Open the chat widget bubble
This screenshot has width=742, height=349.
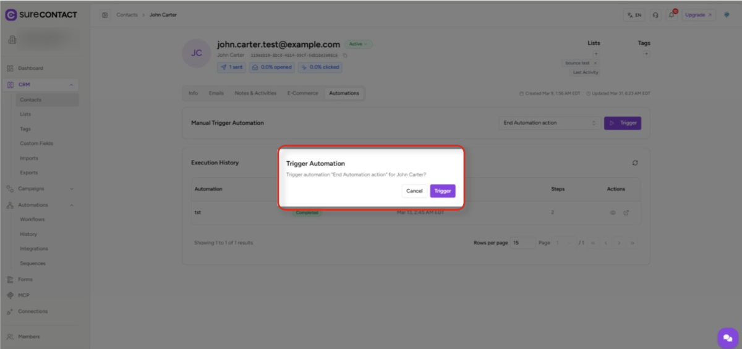click(x=728, y=338)
